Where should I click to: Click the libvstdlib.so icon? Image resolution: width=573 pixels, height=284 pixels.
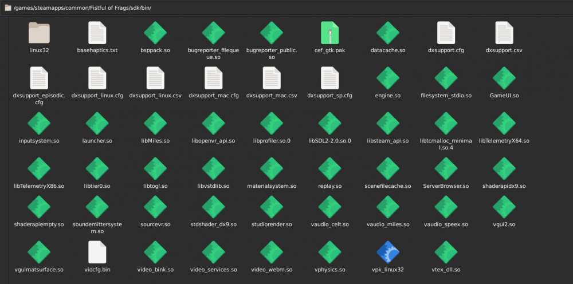coord(213,169)
